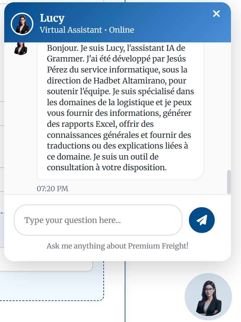Click 'rapports Excel' in the message
Screen dimensions: 241x322
point(86,124)
